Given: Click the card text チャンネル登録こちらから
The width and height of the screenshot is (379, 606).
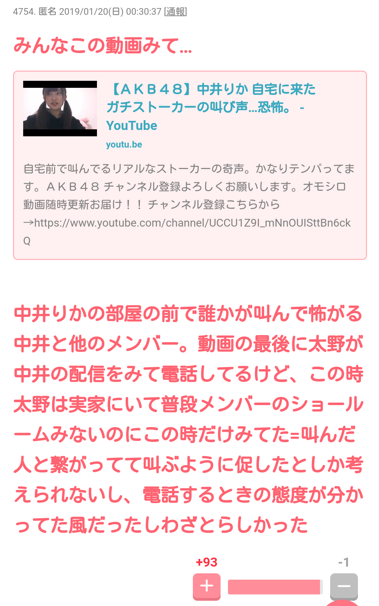Looking at the screenshot, I should [214, 204].
